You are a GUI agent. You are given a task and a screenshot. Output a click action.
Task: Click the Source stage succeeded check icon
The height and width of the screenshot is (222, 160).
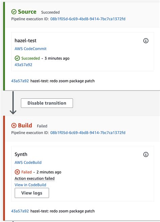14,12
